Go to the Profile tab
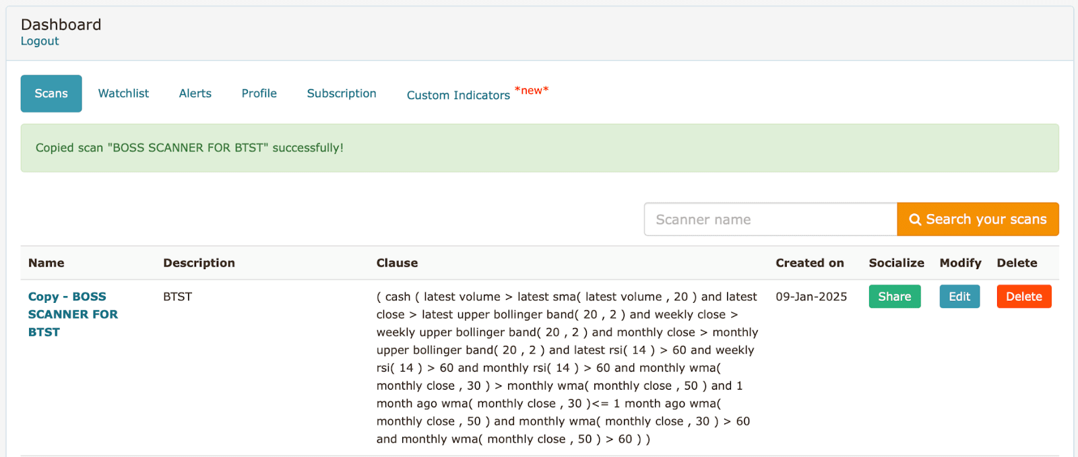1078x457 pixels. pos(259,94)
